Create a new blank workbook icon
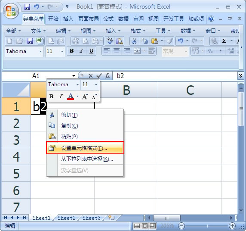The image size is (246, 231). click(10, 41)
